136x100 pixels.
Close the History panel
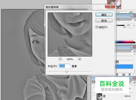(135, 47)
